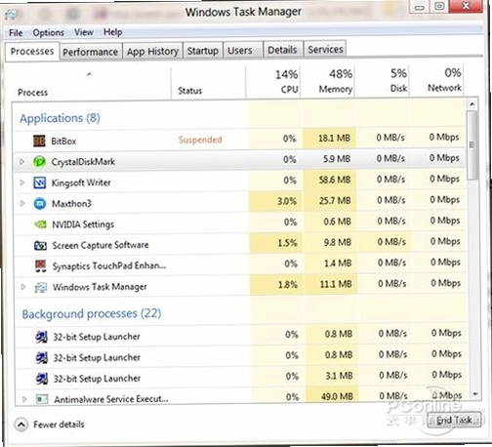Click the blue Maxthon3 icon

40,204
